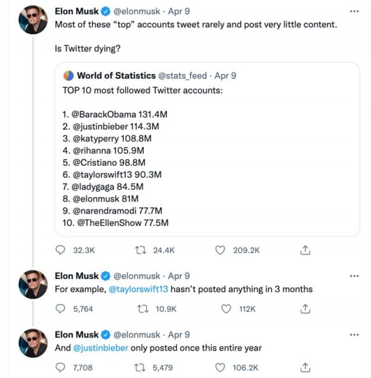Open the quoted World of Statistics tweet
The height and width of the screenshot is (378, 371).
point(207,149)
